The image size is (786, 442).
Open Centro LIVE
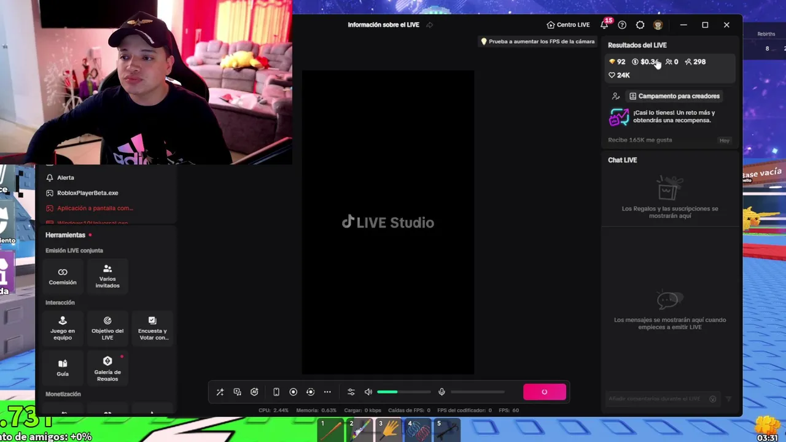(568, 25)
